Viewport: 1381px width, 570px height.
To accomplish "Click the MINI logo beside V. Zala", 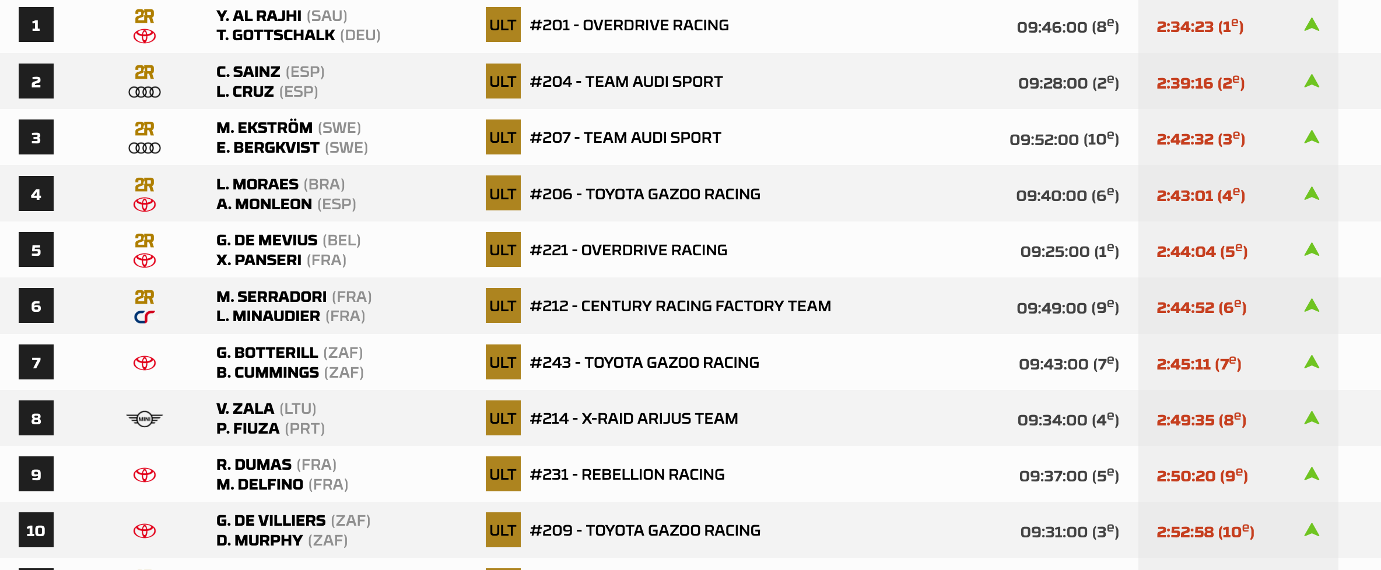I will tap(145, 418).
